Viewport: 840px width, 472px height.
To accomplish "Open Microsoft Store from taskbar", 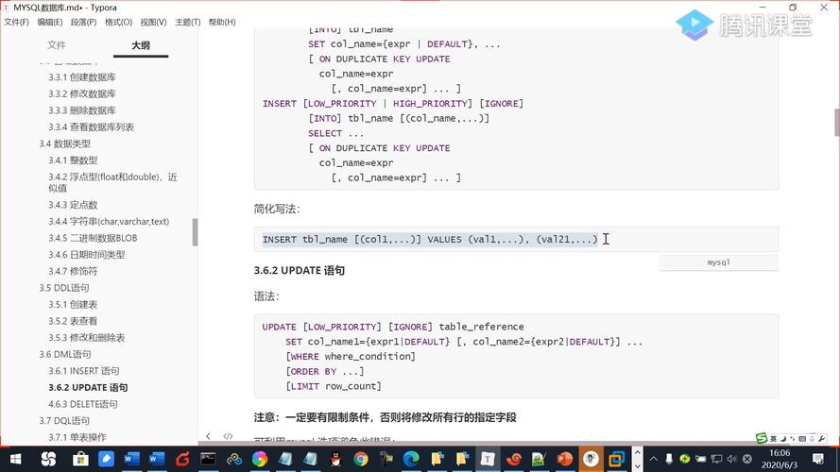I will (x=80, y=459).
